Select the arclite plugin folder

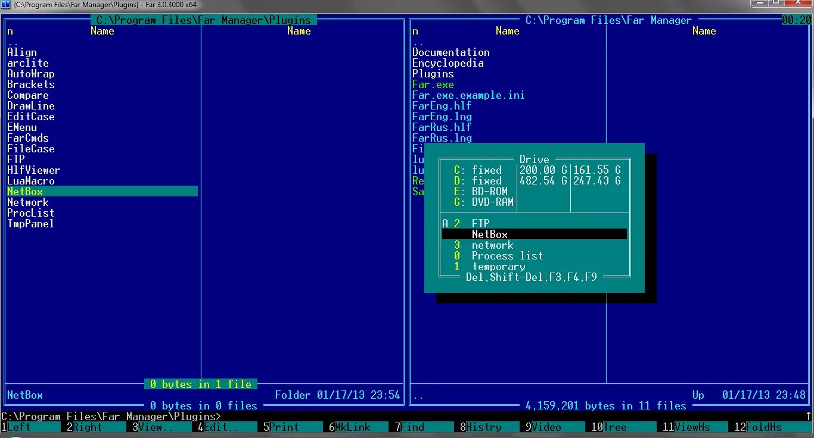28,63
